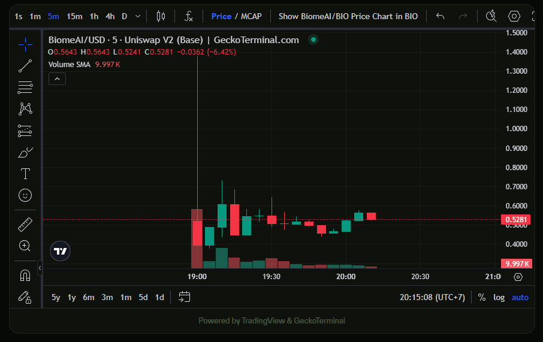The image size is (543, 342).
Task: Select the Text annotation tool
Action: (x=25, y=174)
